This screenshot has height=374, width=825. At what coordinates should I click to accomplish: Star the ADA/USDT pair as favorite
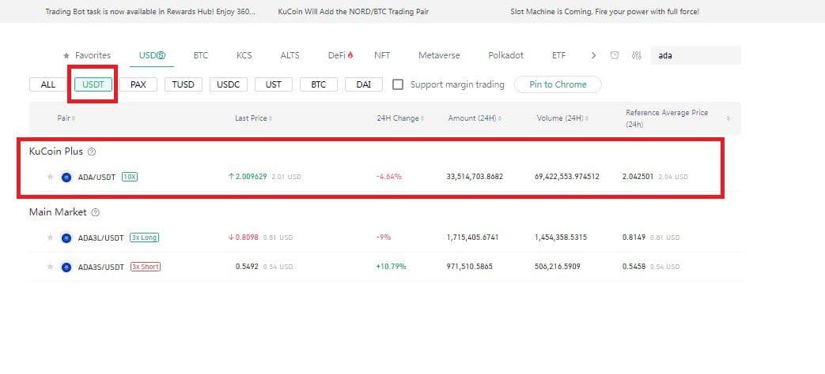(51, 177)
